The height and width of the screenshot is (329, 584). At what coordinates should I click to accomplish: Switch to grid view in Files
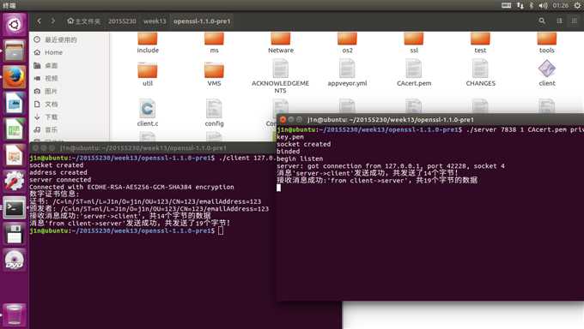tap(574, 21)
